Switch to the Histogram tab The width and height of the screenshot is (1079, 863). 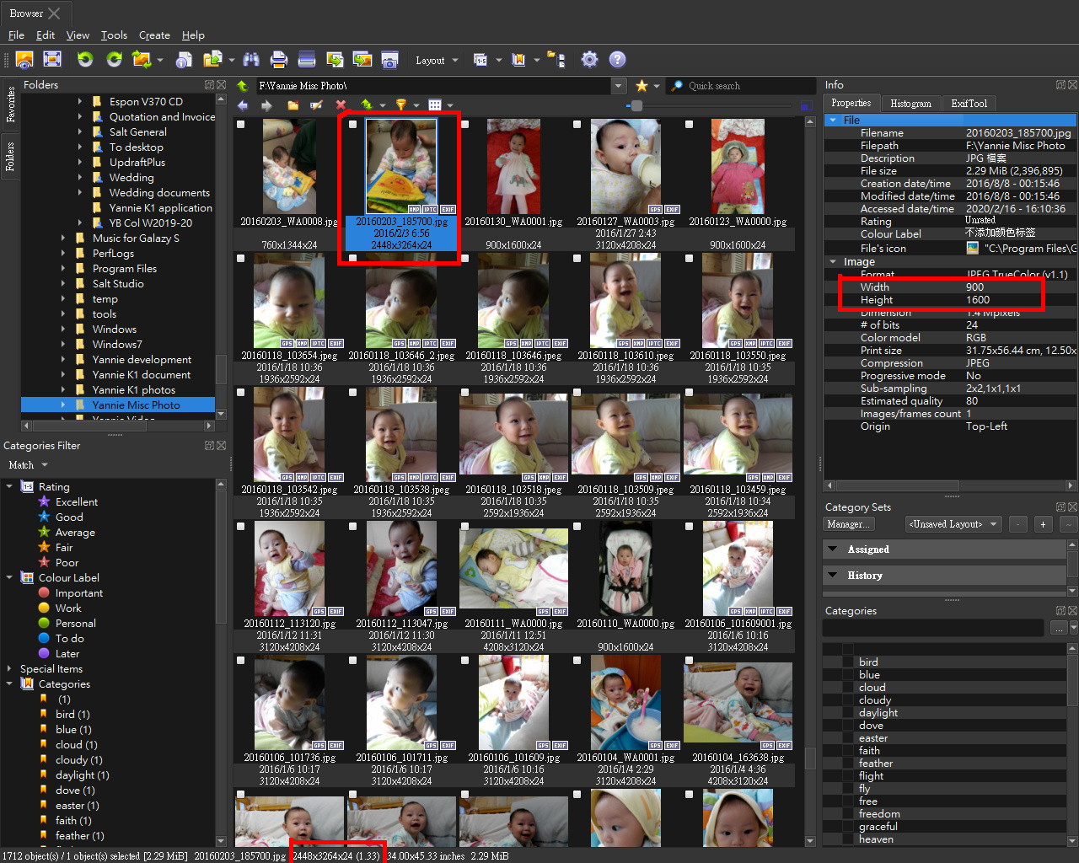[x=910, y=104]
